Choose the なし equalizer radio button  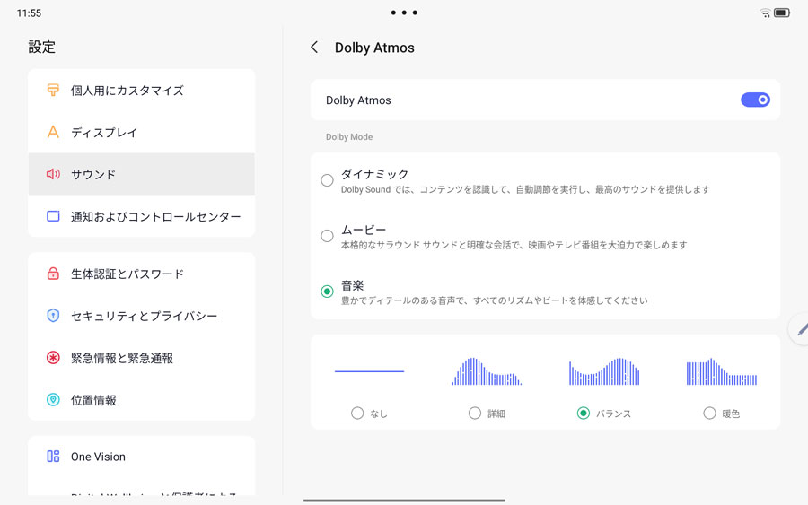tap(357, 413)
